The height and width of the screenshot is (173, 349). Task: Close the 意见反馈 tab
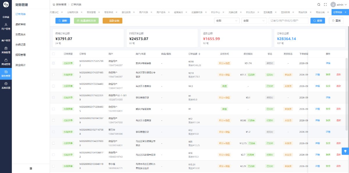[x=134, y=12]
